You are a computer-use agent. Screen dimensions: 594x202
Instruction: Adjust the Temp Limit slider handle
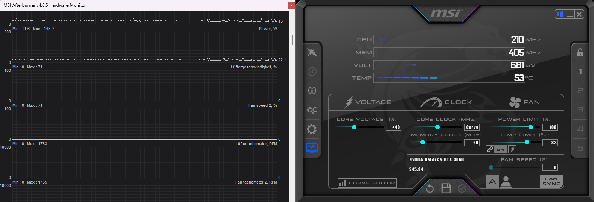click(x=527, y=142)
